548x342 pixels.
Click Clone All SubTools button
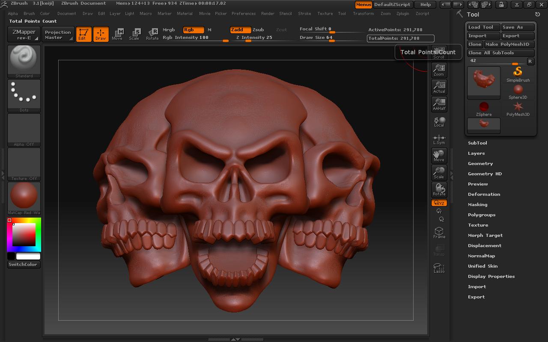(500, 53)
